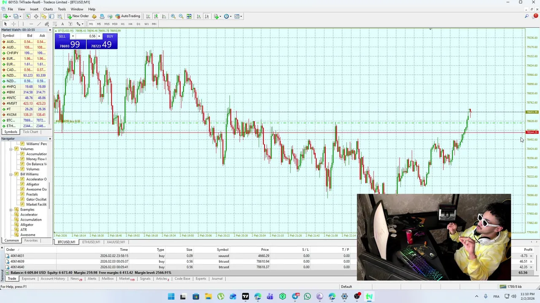Image resolution: width=540 pixels, height=303 pixels.
Task: Open the Periods clock dropdown
Action: coord(227,16)
